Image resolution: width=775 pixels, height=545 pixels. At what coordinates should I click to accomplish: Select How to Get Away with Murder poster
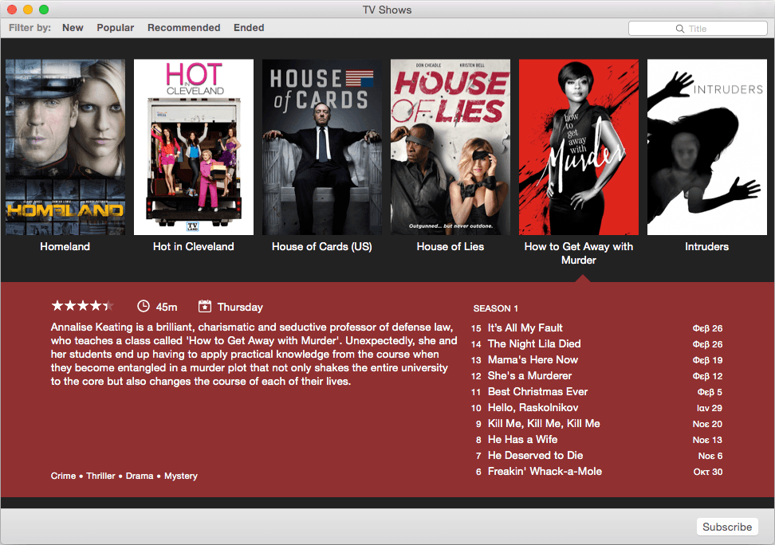(x=579, y=147)
